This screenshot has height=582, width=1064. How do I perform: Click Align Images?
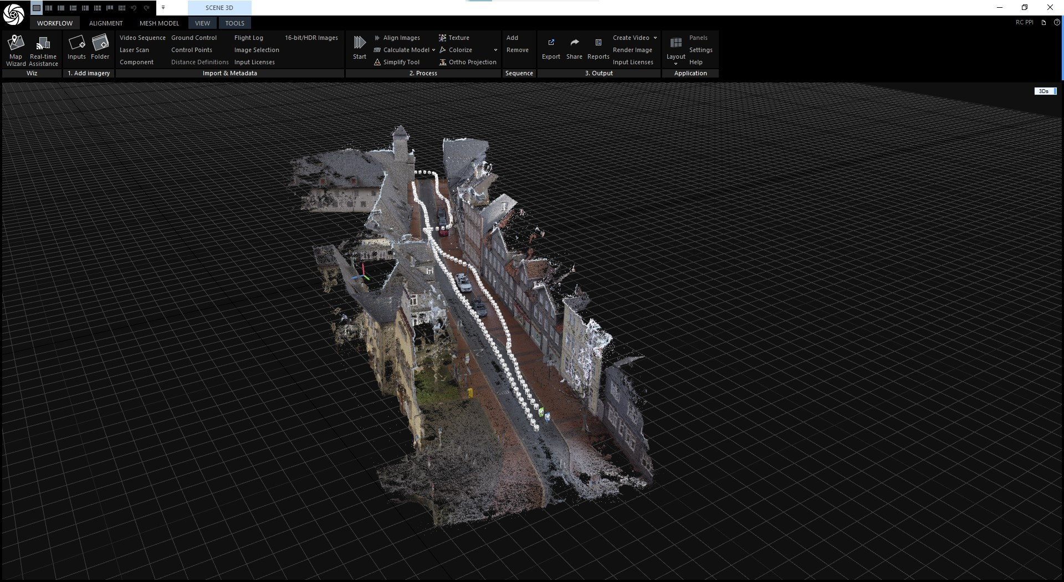point(401,38)
